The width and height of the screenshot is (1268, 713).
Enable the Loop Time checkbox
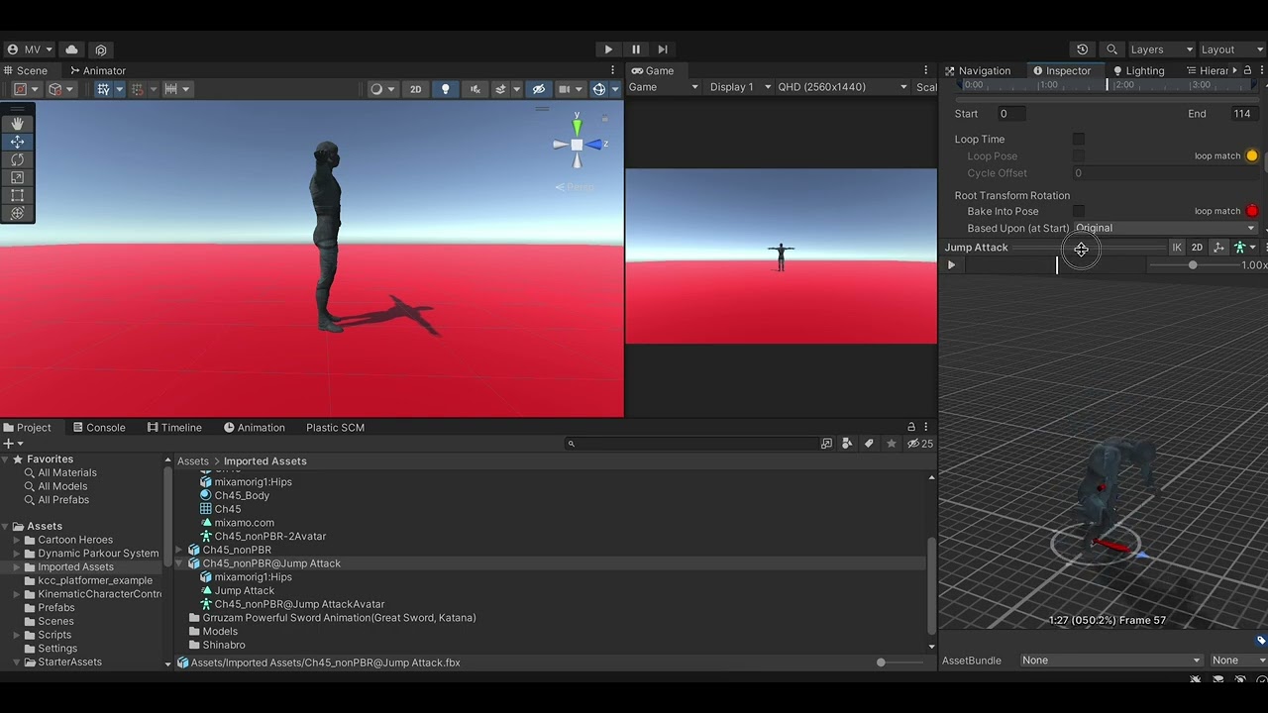tap(1079, 140)
